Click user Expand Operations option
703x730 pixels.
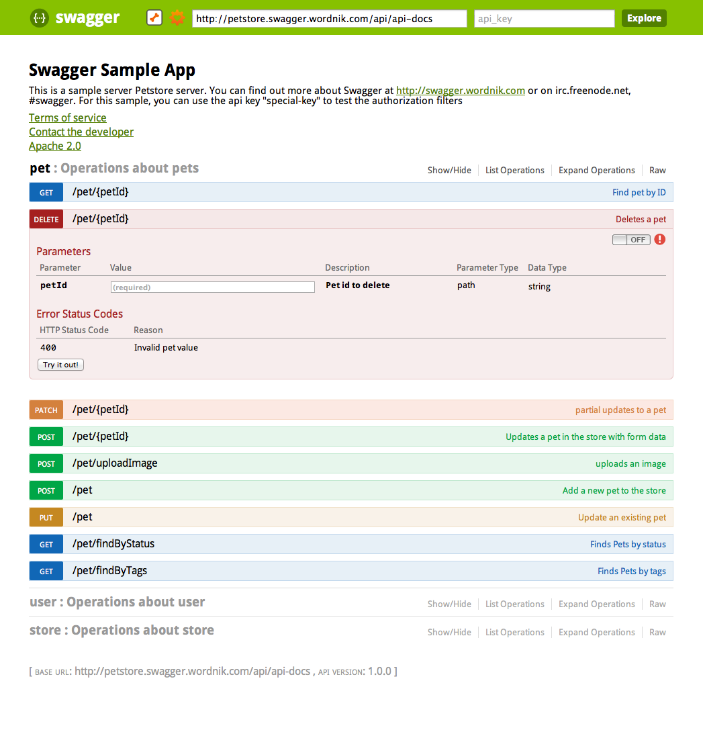tap(596, 604)
